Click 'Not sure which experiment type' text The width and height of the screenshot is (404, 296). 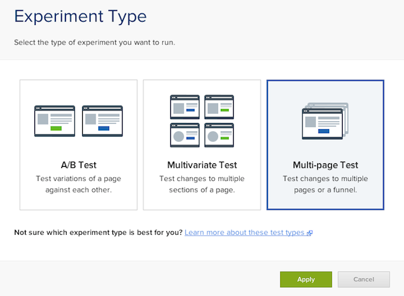(98, 232)
